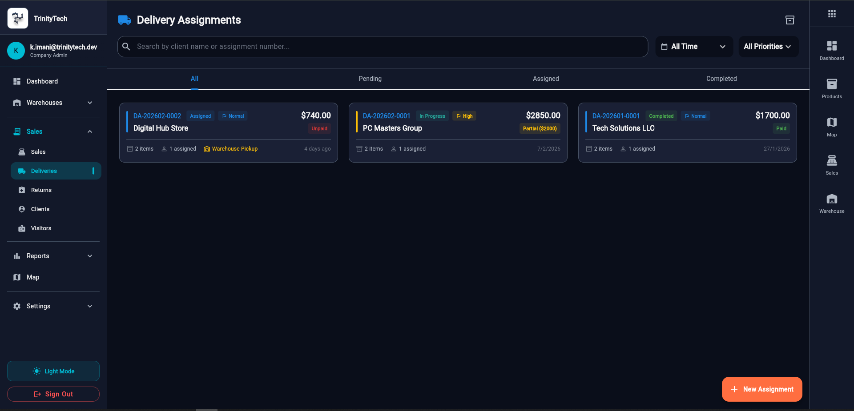The height and width of the screenshot is (411, 854).
Task: Click the assignment search input field
Action: [383, 47]
